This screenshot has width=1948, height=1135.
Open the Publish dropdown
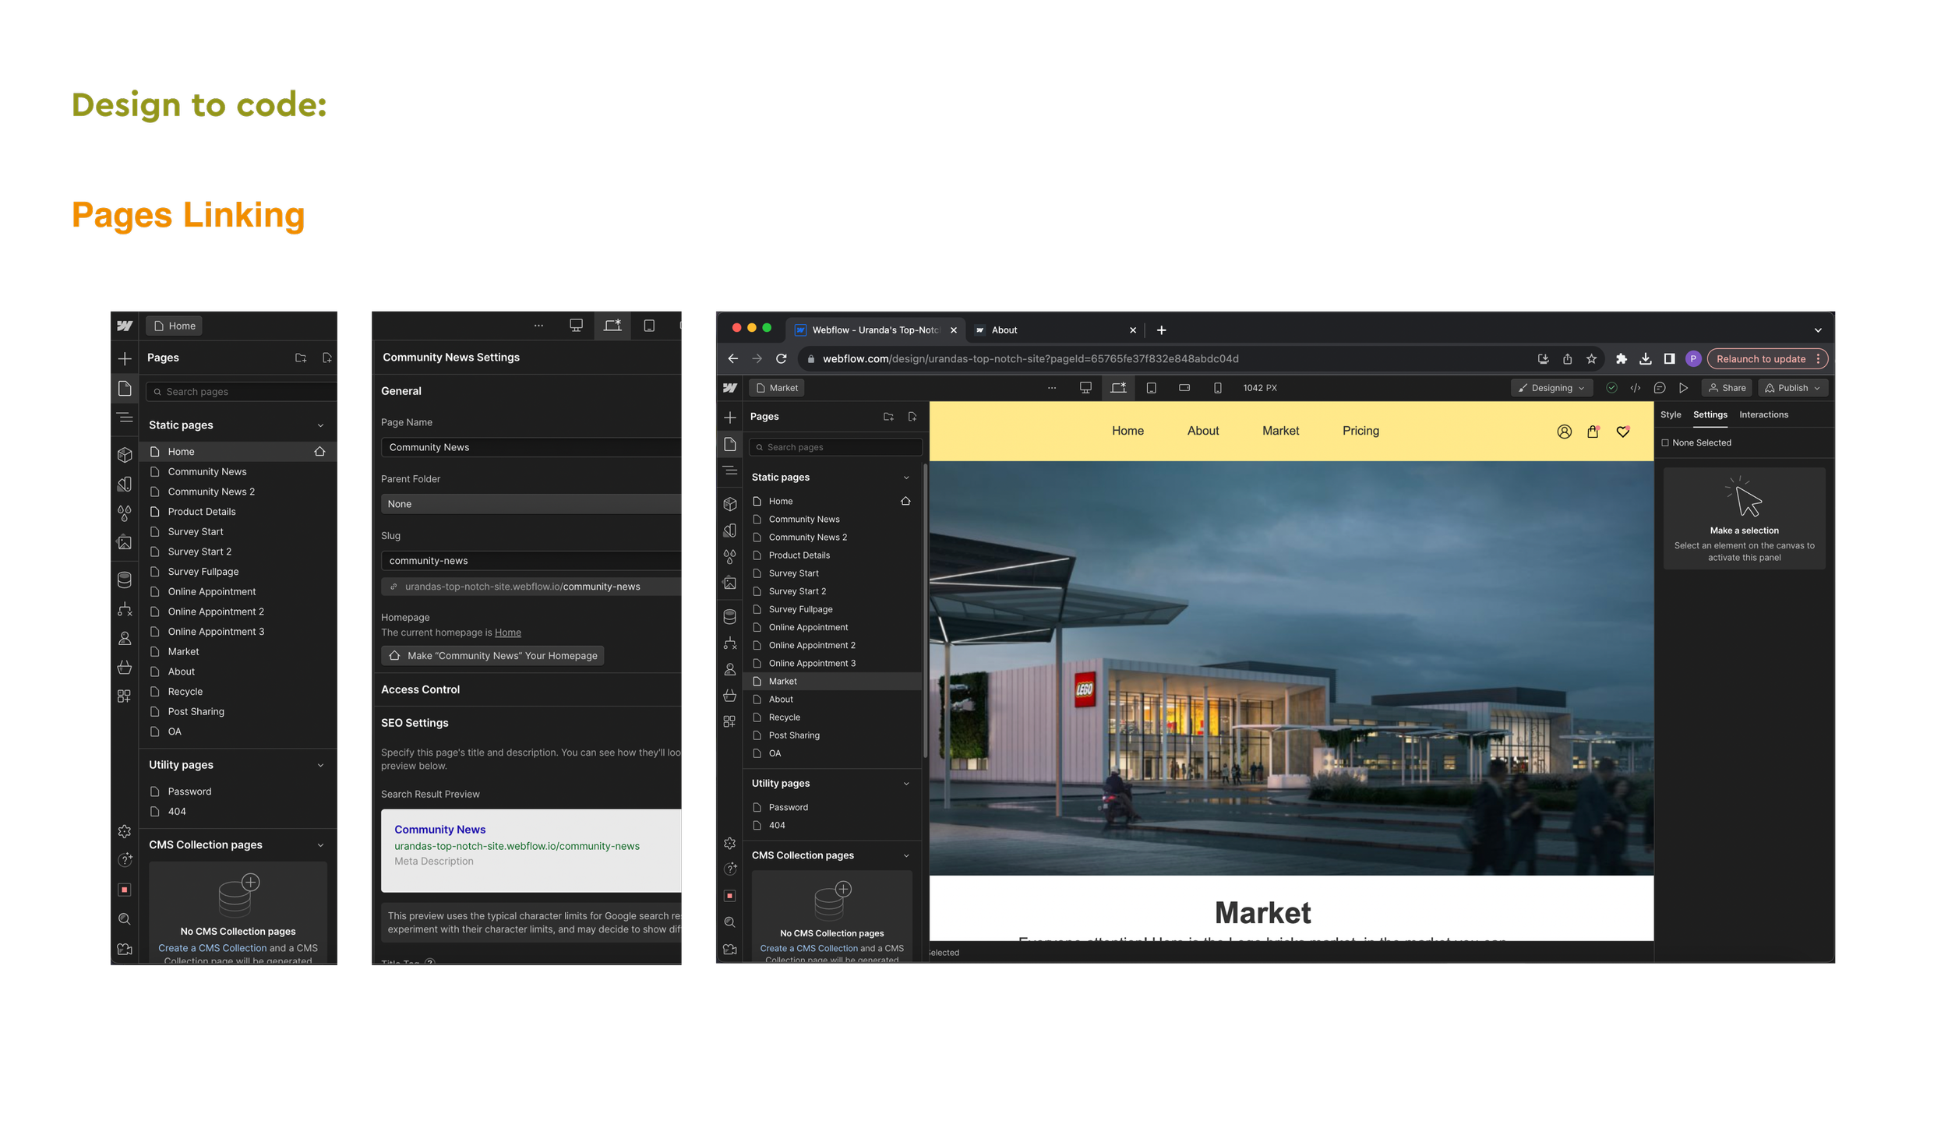[x=1792, y=388]
